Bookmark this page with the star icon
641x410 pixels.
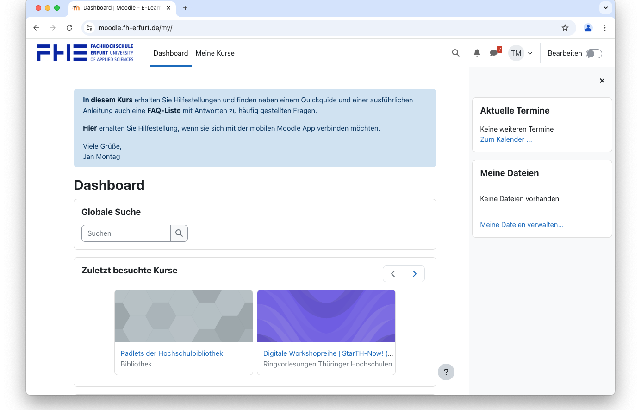pyautogui.click(x=565, y=28)
